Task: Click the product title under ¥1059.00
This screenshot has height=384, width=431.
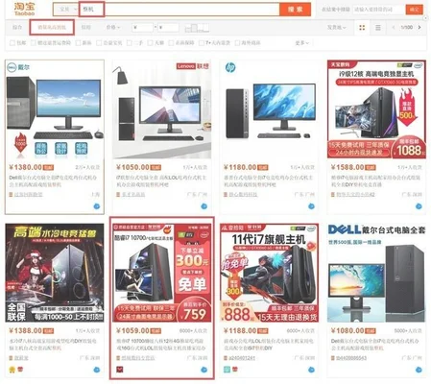Action: point(161,345)
